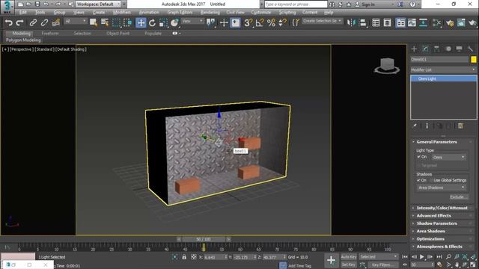This screenshot has width=479, height=269.
Task: Click the object color swatch beside name
Action: [474, 60]
